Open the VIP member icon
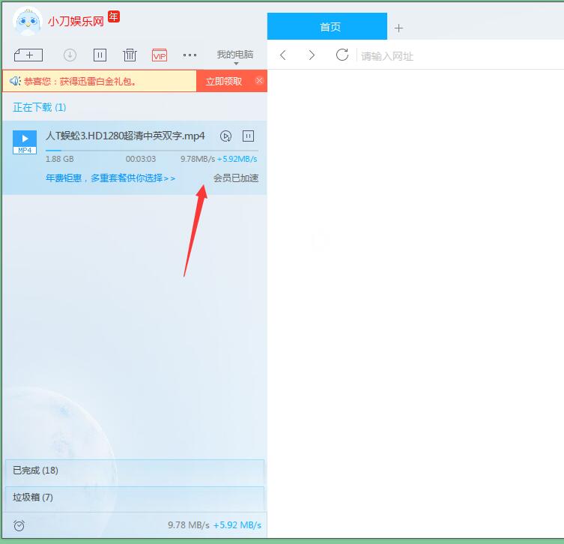This screenshot has height=544, width=564. [160, 55]
